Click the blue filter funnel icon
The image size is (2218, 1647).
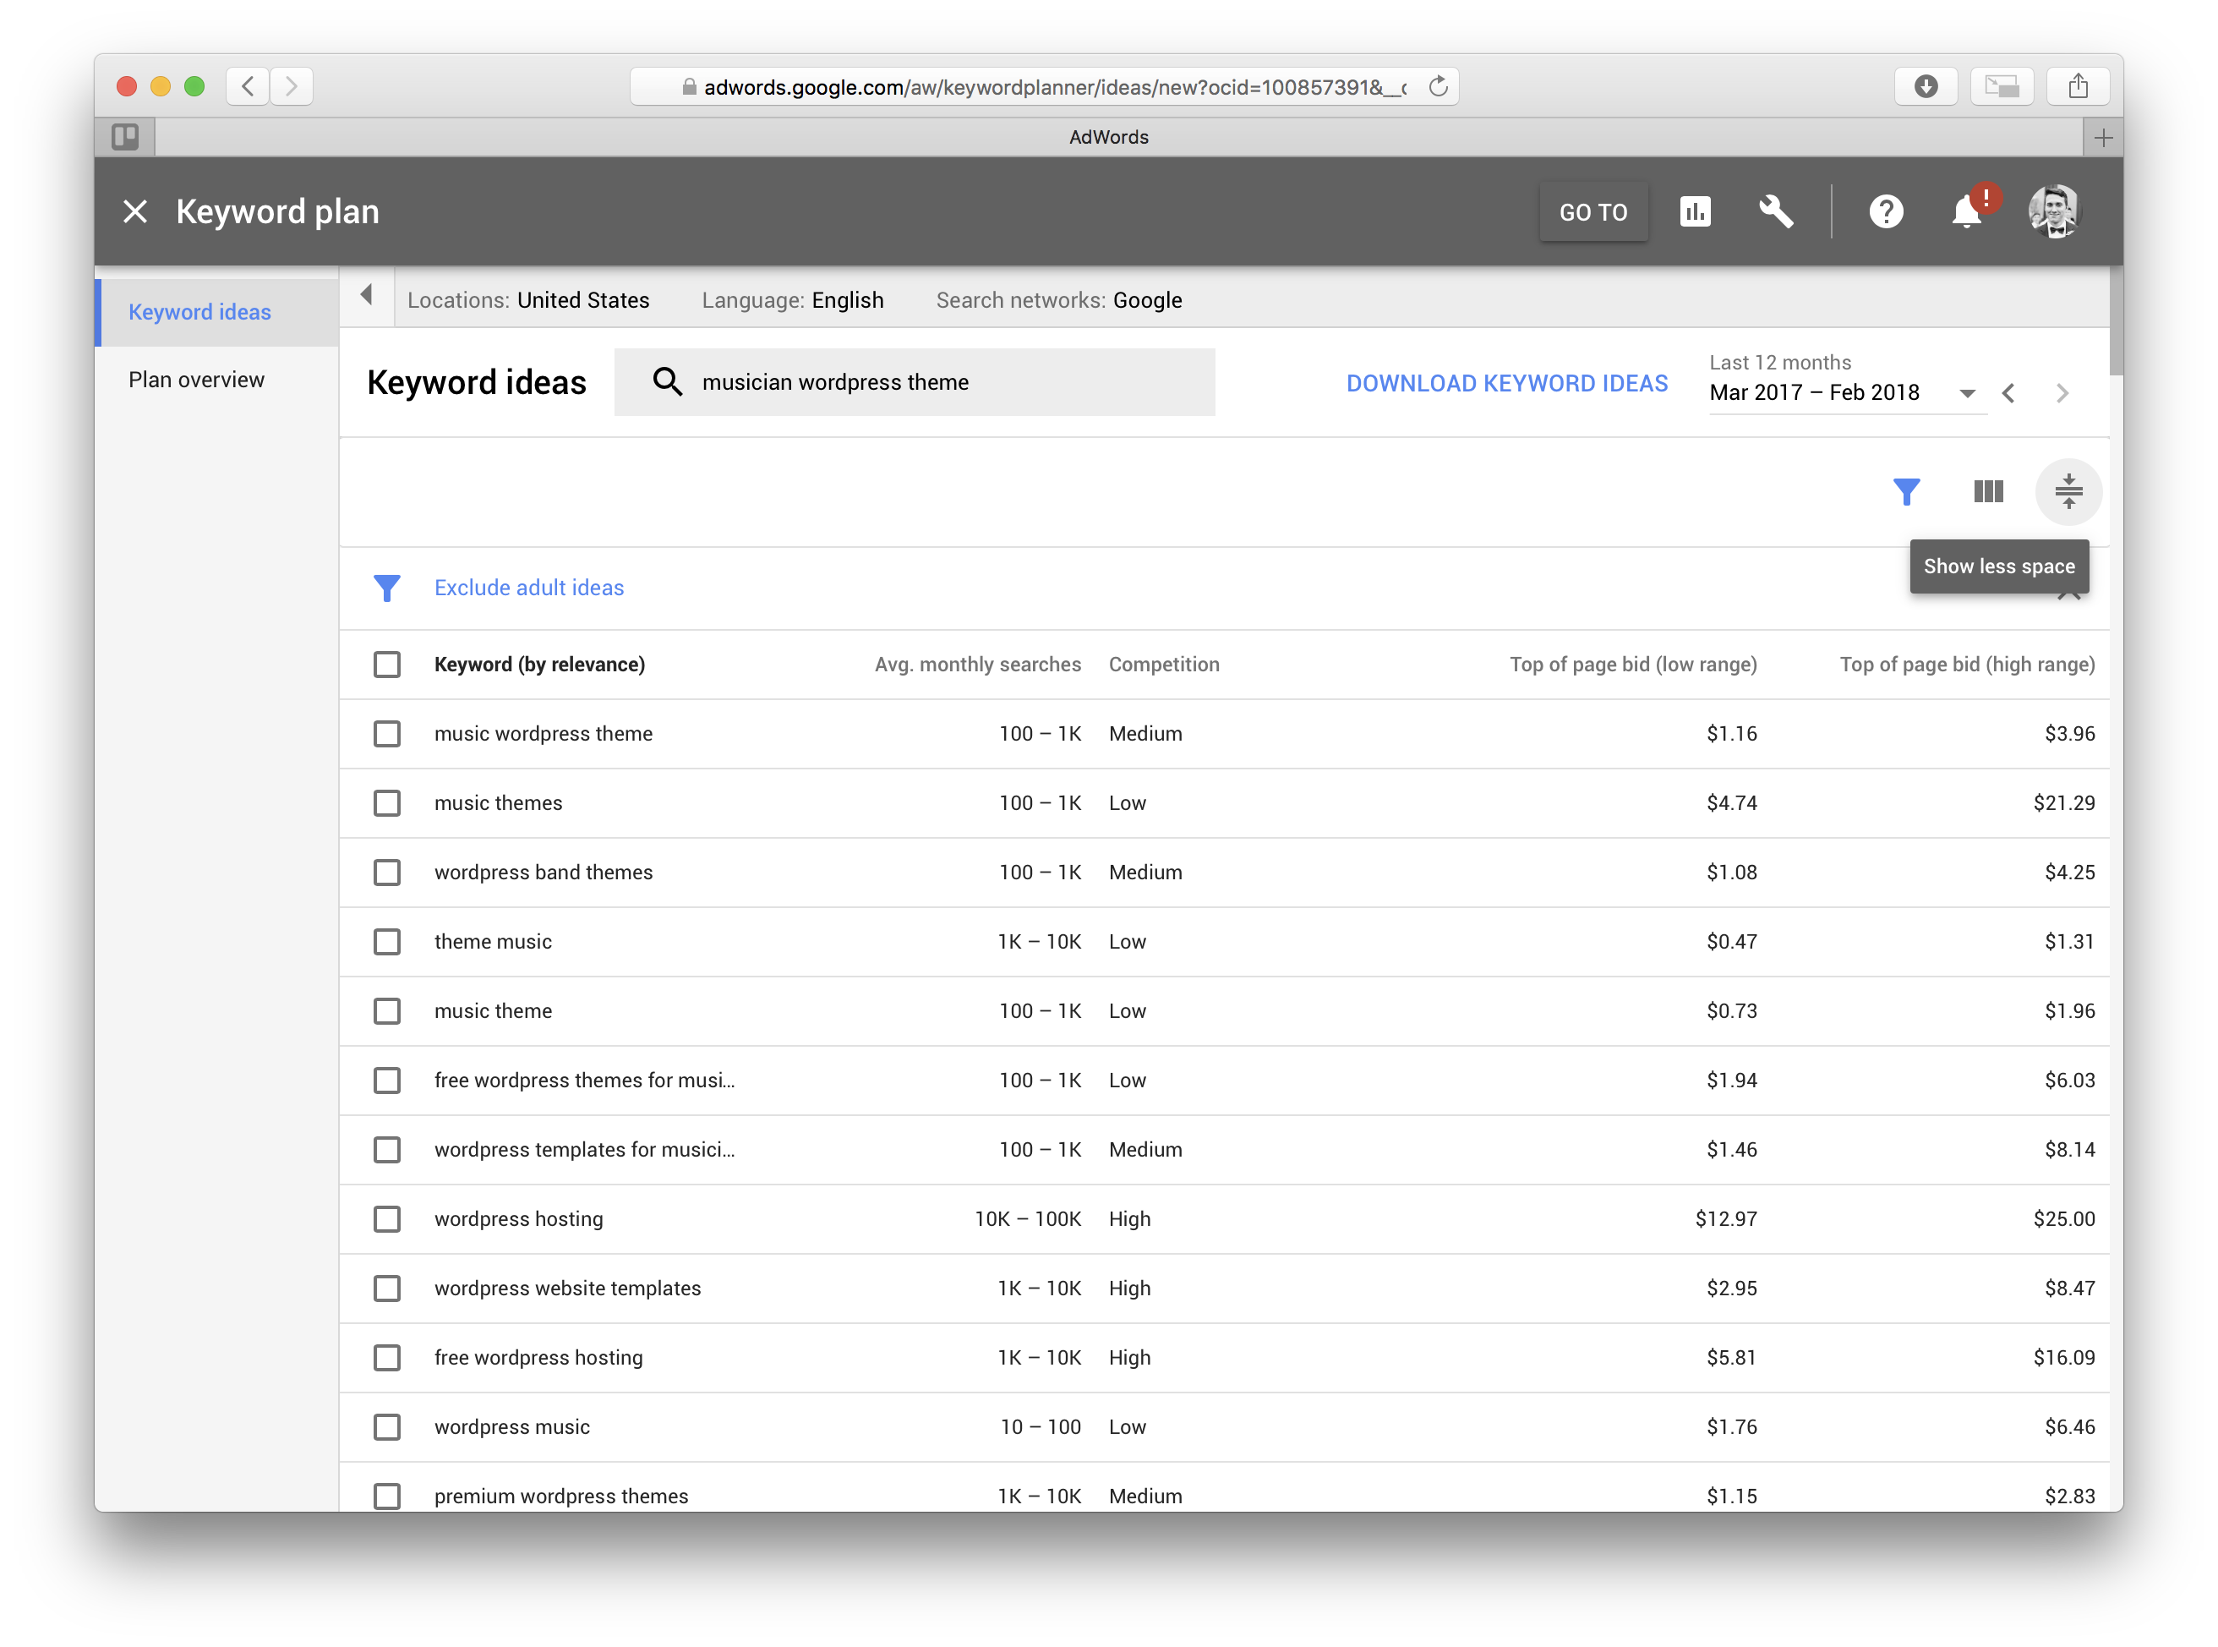[1906, 491]
